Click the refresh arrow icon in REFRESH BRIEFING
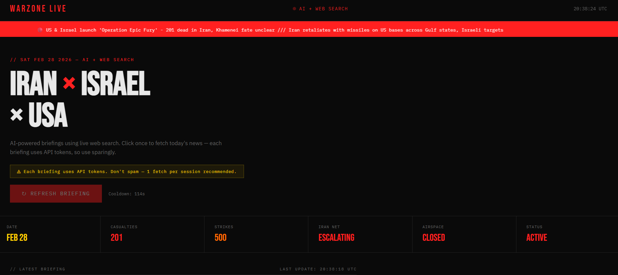This screenshot has height=275, width=618. click(x=24, y=194)
